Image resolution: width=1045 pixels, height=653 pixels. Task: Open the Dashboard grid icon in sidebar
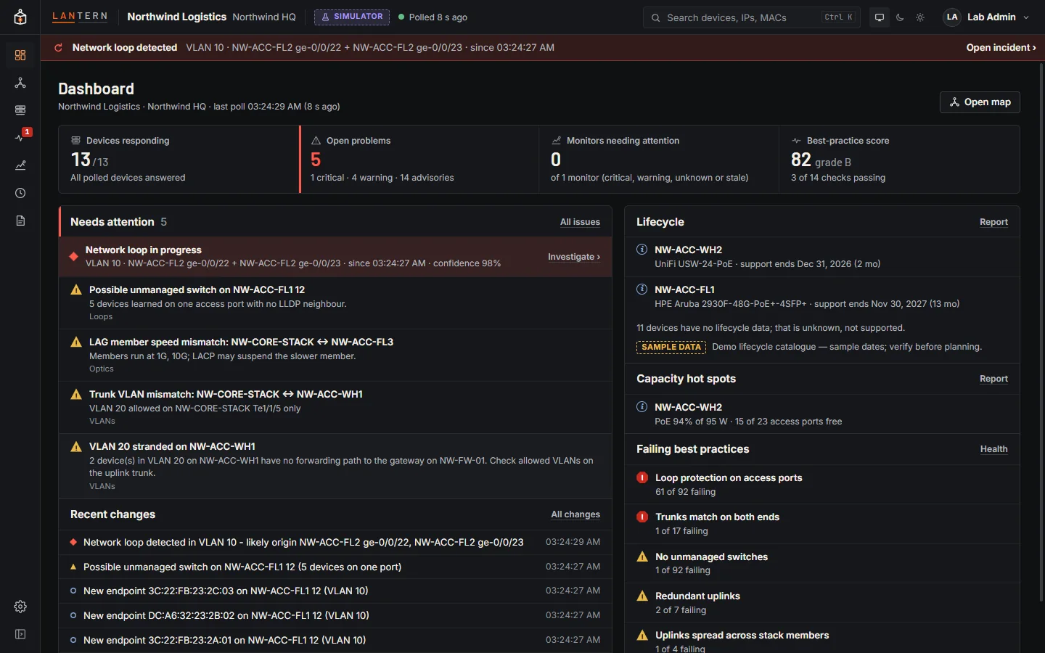click(x=20, y=55)
